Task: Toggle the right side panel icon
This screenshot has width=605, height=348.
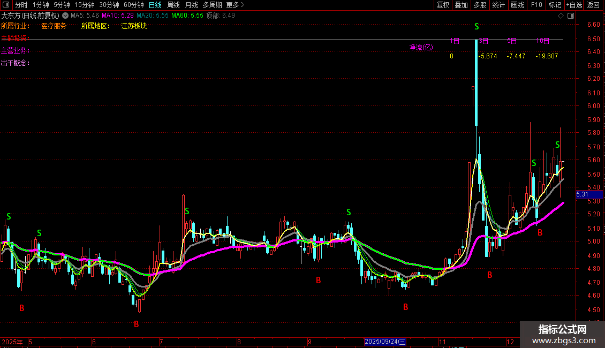Action: tap(571, 16)
